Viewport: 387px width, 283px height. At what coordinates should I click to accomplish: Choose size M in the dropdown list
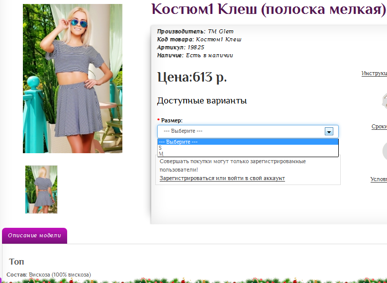point(248,154)
